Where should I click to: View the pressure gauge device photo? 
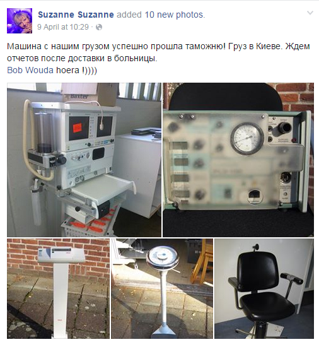238,160
